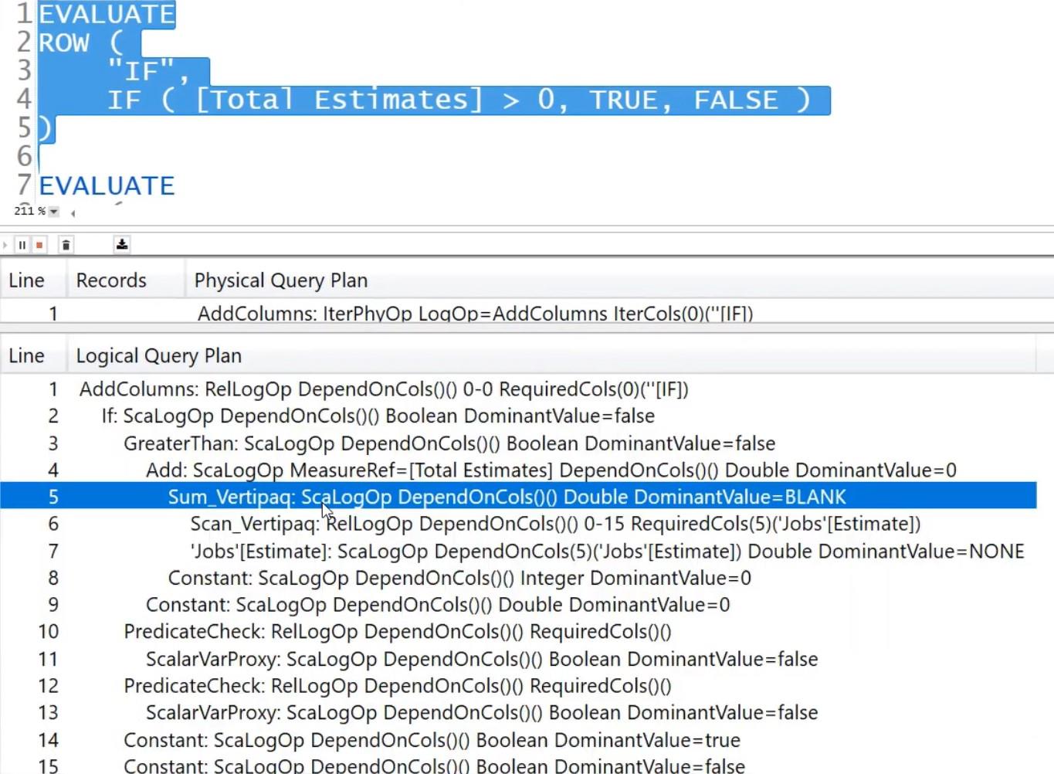Select logical row AddColumns: RelLogOp

click(518, 389)
